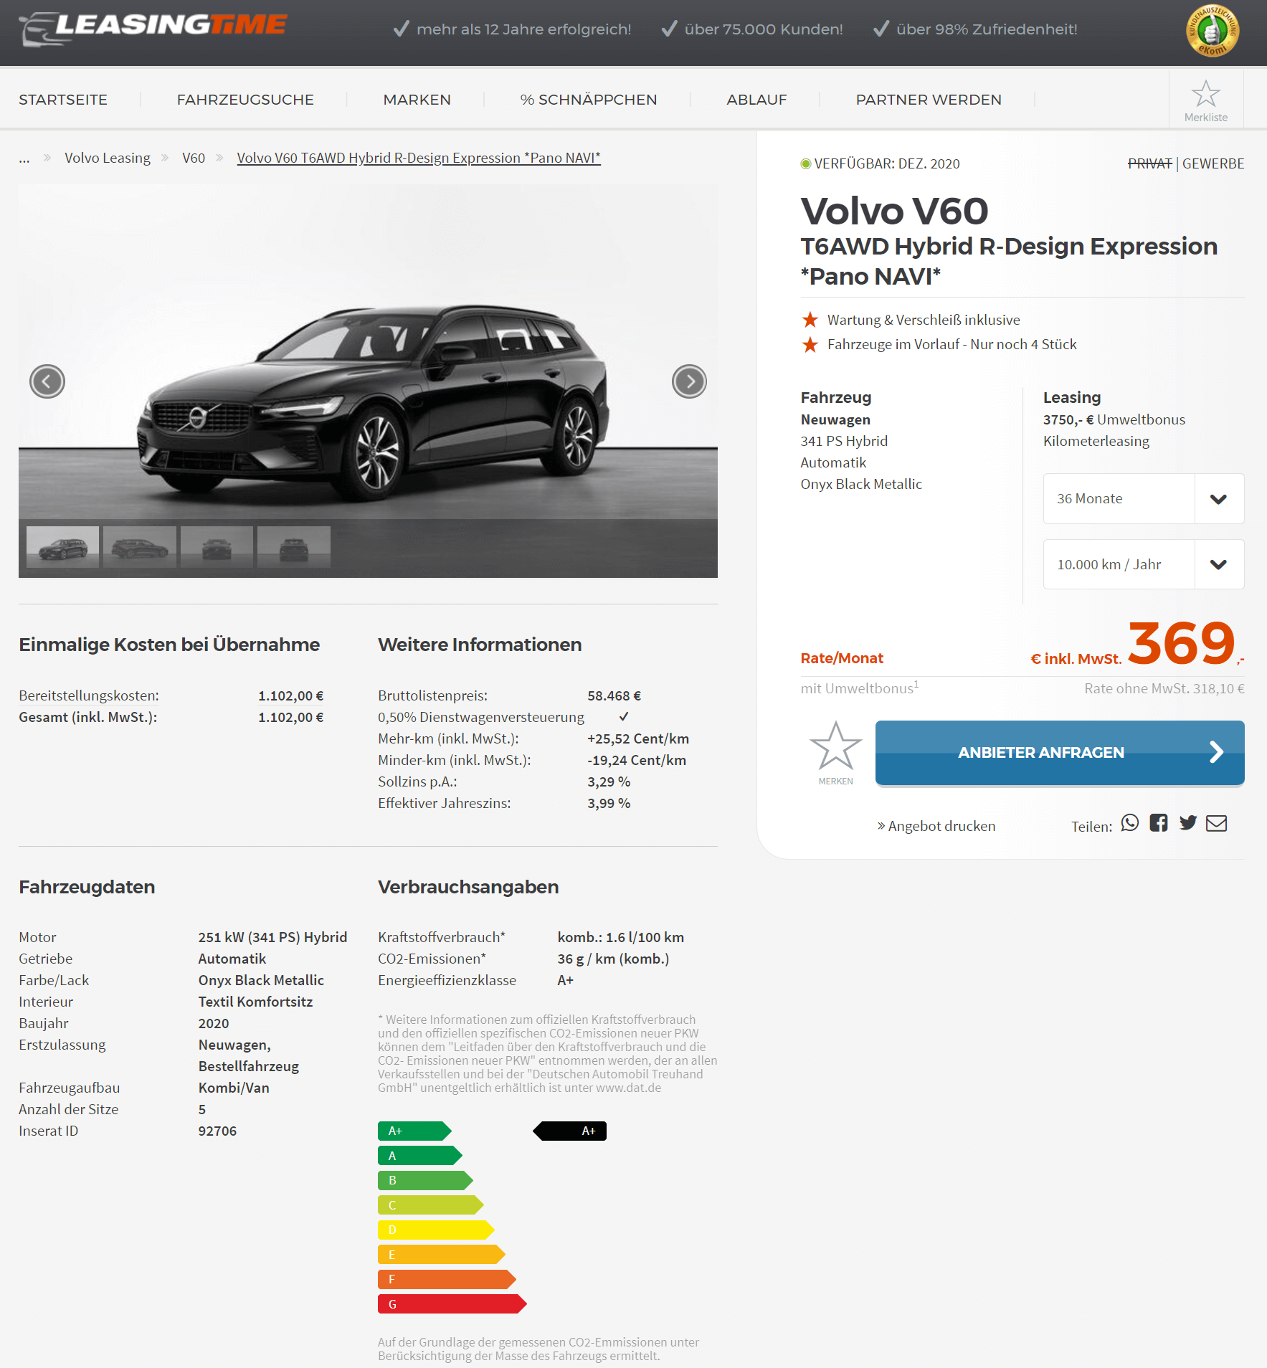This screenshot has width=1267, height=1368.
Task: Click 'mit Umweltbonus' footnote text
Action: 860,688
